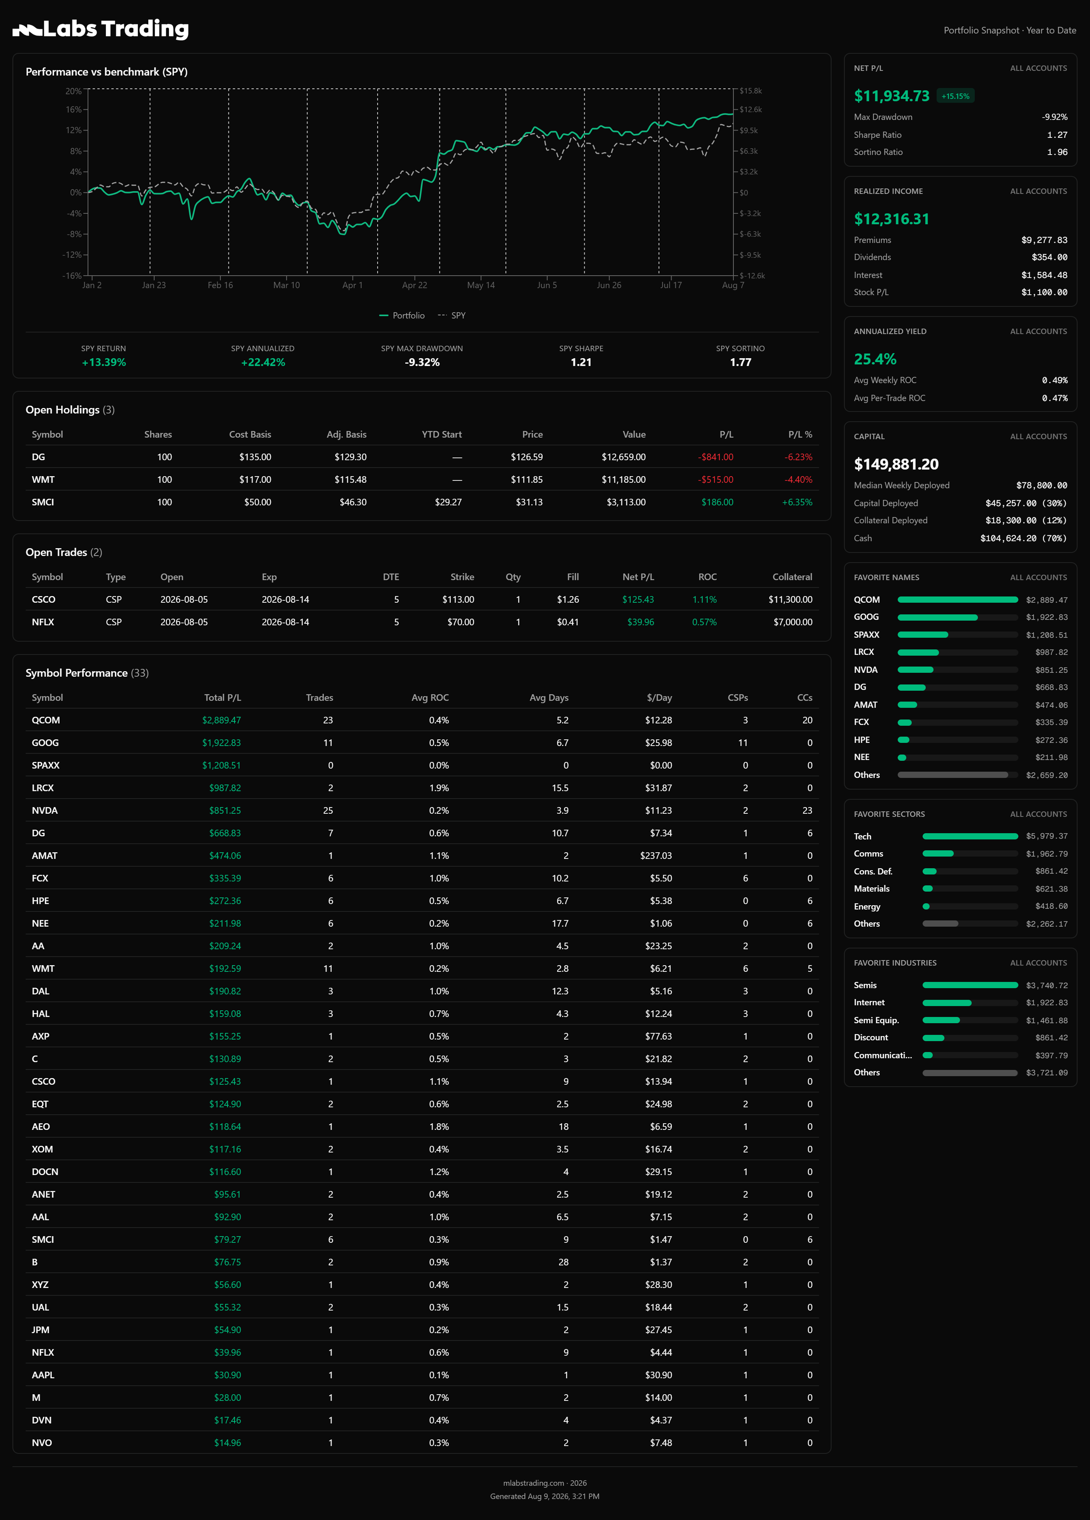Click the Net P/L value $11,934.73

point(892,96)
